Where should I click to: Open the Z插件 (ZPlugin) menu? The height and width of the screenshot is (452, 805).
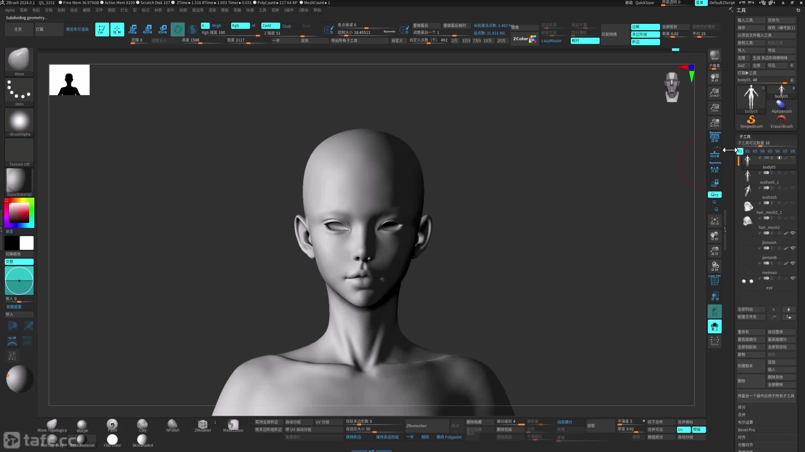288,10
